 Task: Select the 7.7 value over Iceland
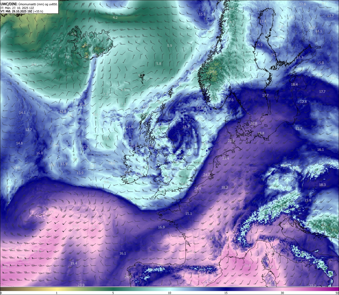67,57
